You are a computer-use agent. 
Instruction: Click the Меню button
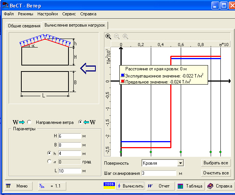coord(18,186)
